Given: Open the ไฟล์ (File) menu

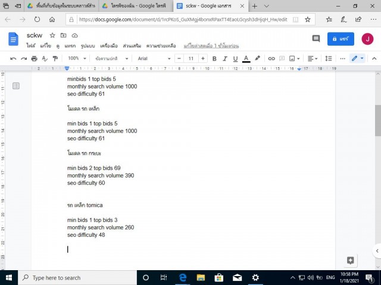Looking at the screenshot, I should coord(31,46).
